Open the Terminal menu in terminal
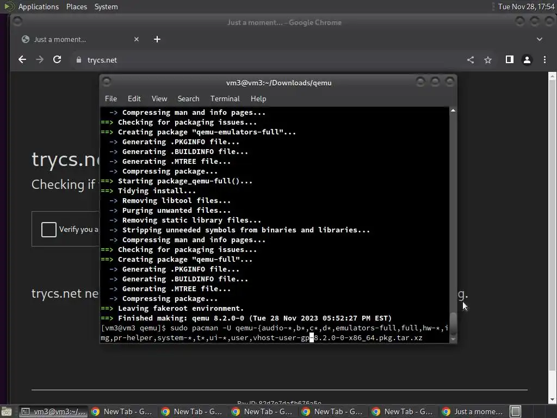Viewport: 557px width, 418px height. pyautogui.click(x=225, y=99)
